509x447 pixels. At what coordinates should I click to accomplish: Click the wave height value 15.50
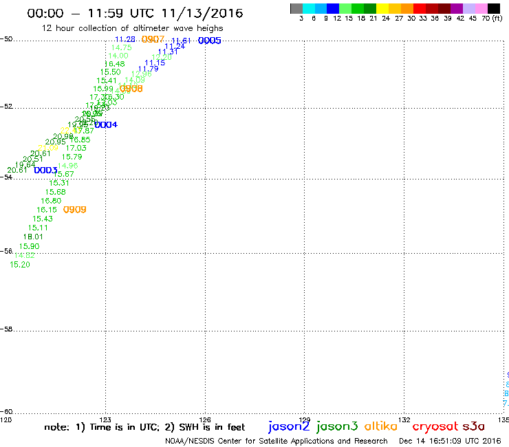click(110, 72)
